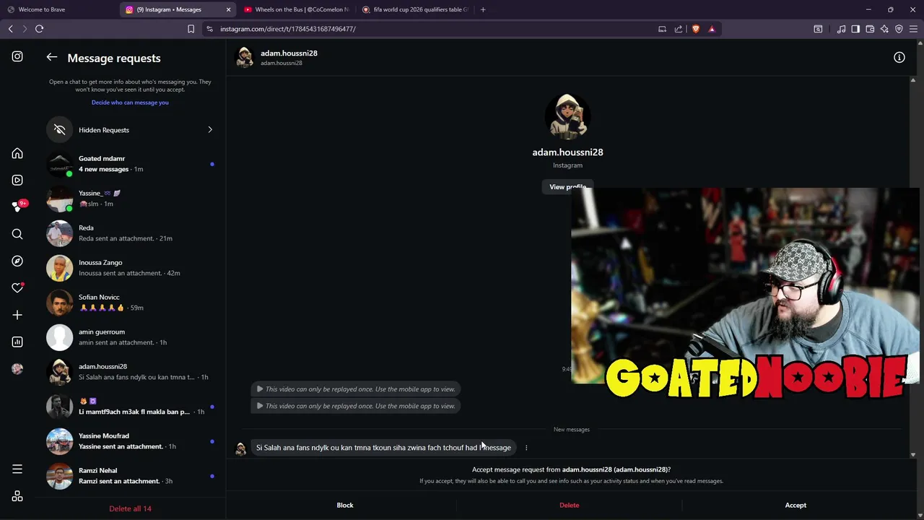Open Yassine_ slm message request
The width and height of the screenshot is (924, 520).
(x=130, y=199)
